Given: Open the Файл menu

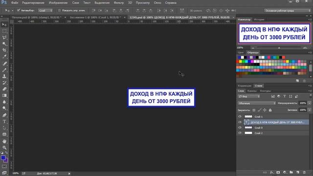Looking at the screenshot, I should coord(14,3).
